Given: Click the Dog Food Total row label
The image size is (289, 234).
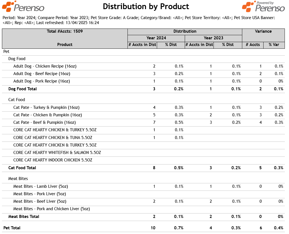Looking at the screenshot, I should pyautogui.click(x=22, y=89).
